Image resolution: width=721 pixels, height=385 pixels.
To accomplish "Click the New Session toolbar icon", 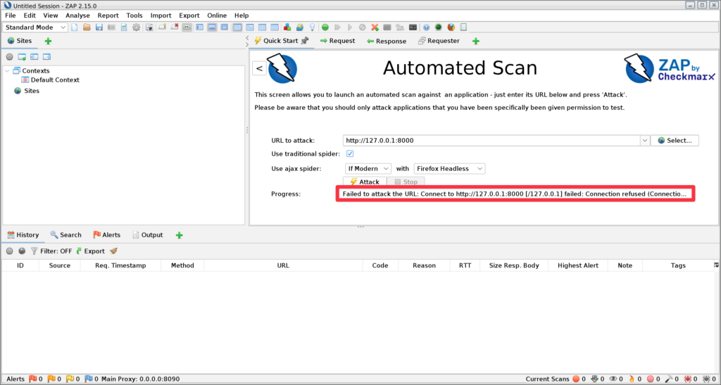I will point(75,27).
